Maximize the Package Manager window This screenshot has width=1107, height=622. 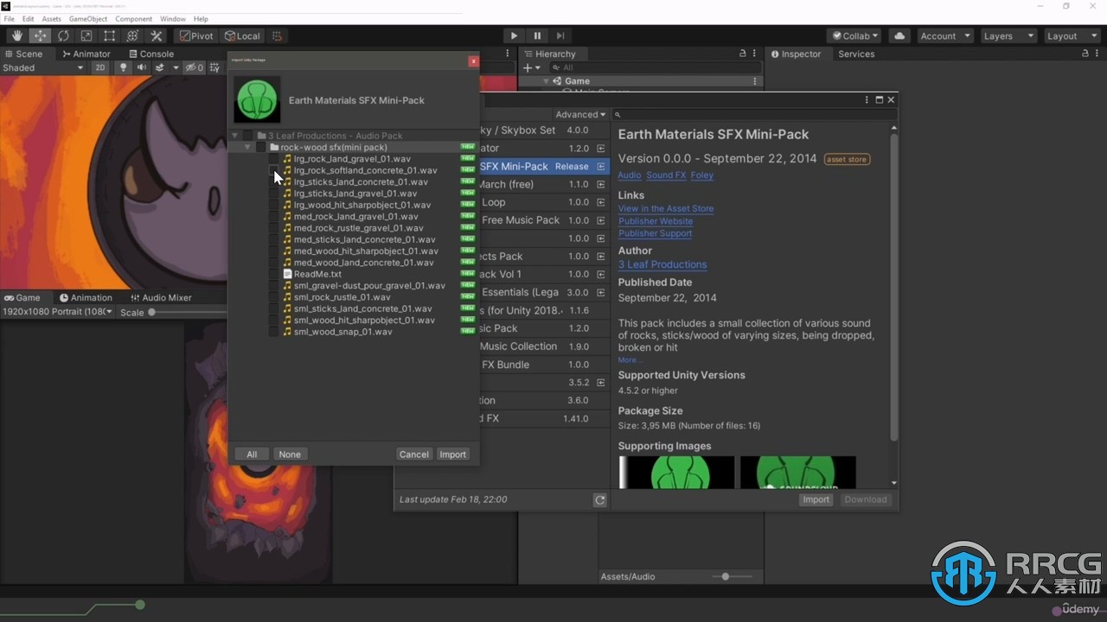(x=880, y=99)
